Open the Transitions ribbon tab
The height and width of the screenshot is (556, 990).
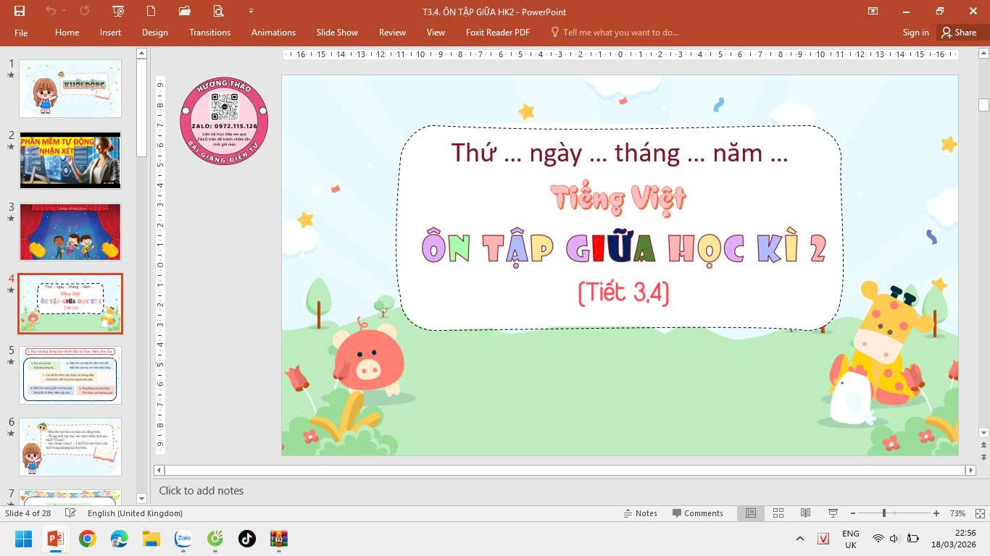[209, 33]
